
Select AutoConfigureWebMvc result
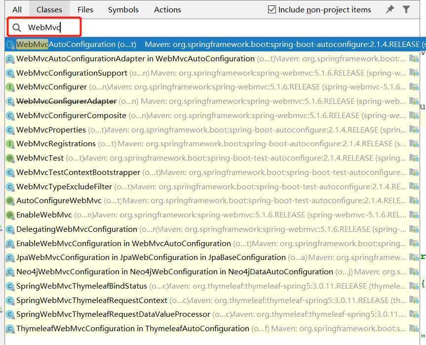coord(212,201)
